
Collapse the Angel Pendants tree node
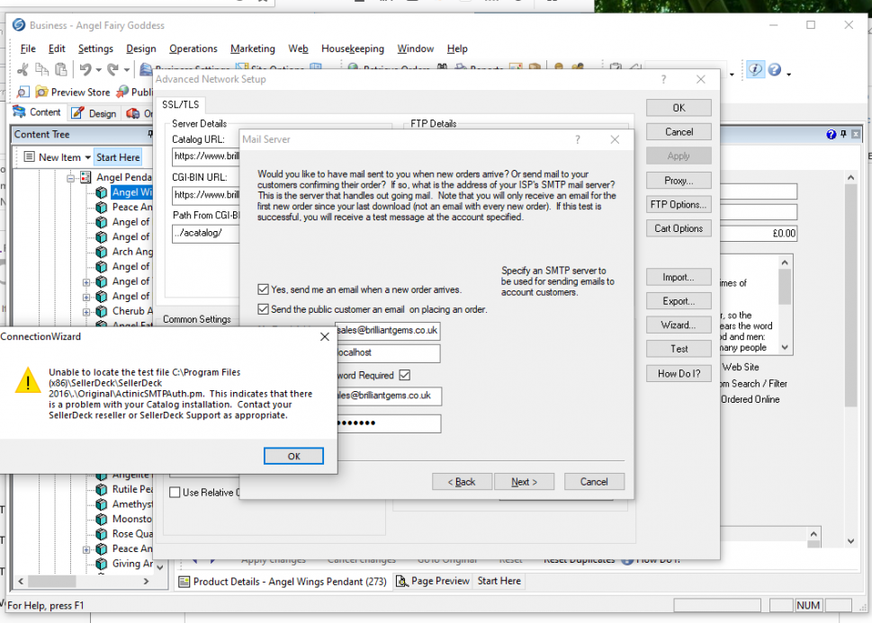pyautogui.click(x=70, y=178)
